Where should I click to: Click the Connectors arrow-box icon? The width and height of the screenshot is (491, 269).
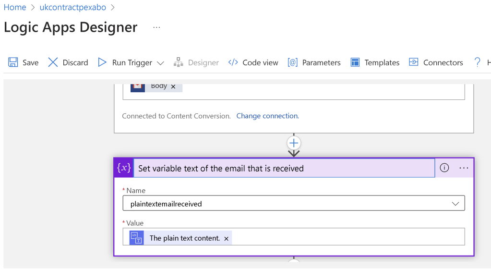pyautogui.click(x=414, y=62)
